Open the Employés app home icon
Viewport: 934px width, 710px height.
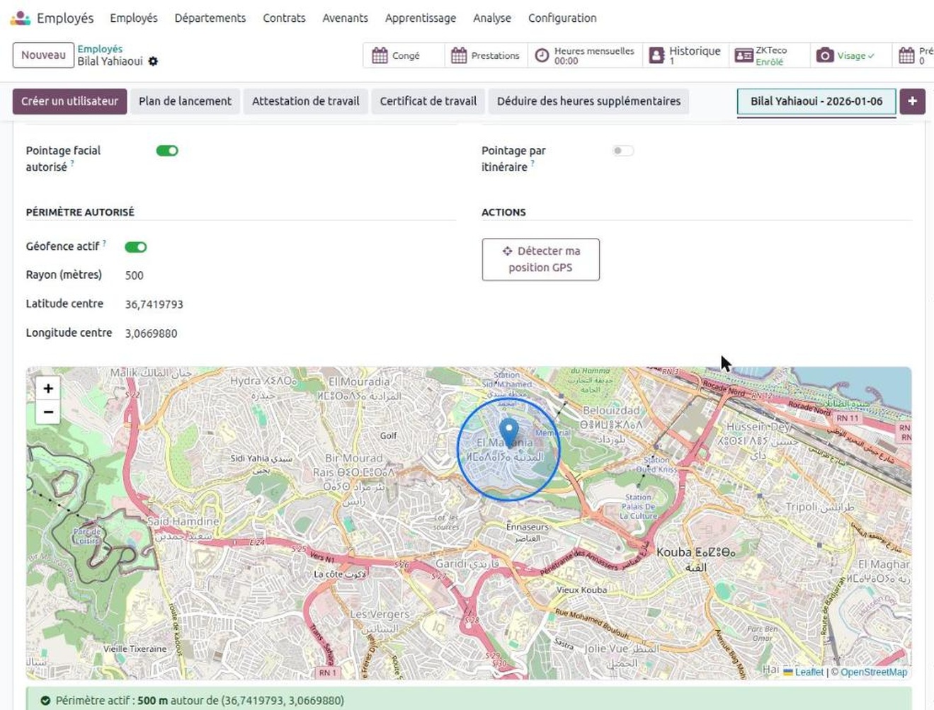(21, 18)
